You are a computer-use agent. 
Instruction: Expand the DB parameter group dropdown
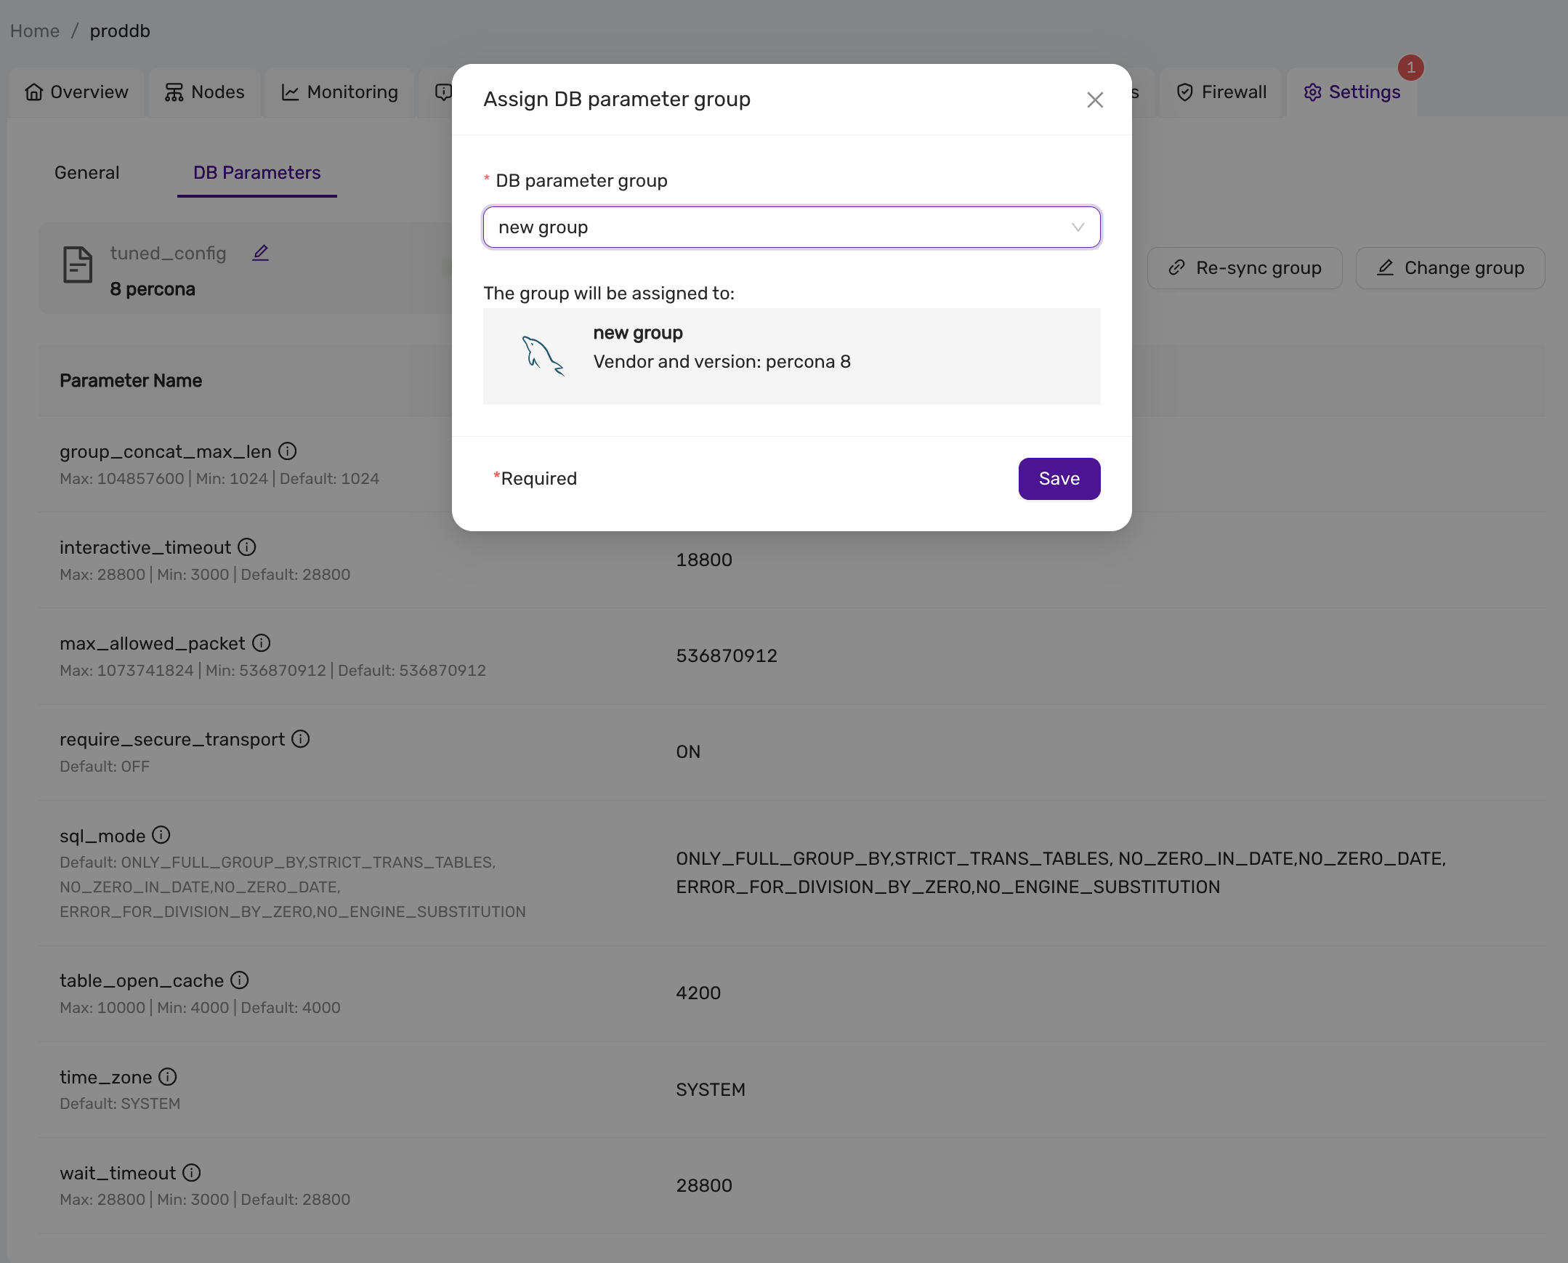[1075, 227]
